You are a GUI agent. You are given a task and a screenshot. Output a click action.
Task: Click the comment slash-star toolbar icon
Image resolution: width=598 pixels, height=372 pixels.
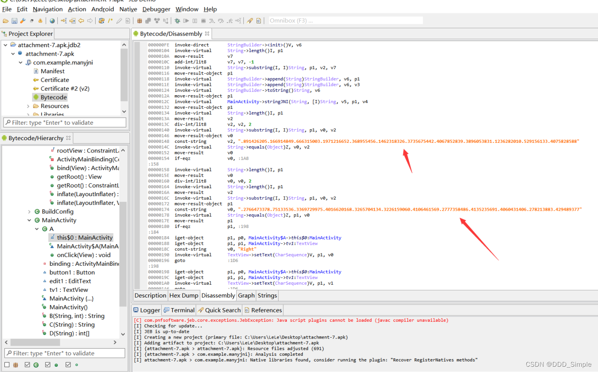(x=110, y=21)
